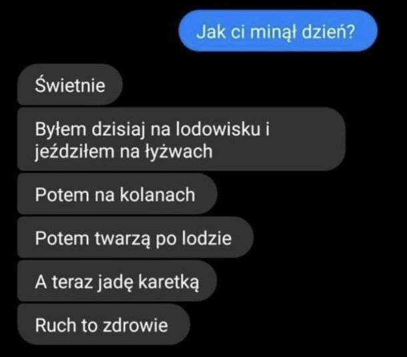
Task: Tap the message about lodowisku and łyżwach
Action: [x=181, y=139]
